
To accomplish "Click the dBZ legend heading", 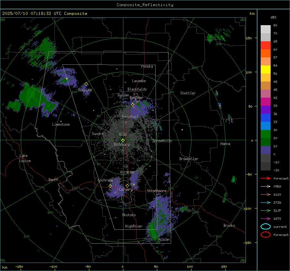I will click(x=273, y=17).
